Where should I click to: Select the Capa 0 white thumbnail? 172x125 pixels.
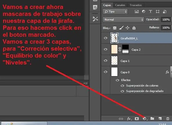(x=114, y=72)
